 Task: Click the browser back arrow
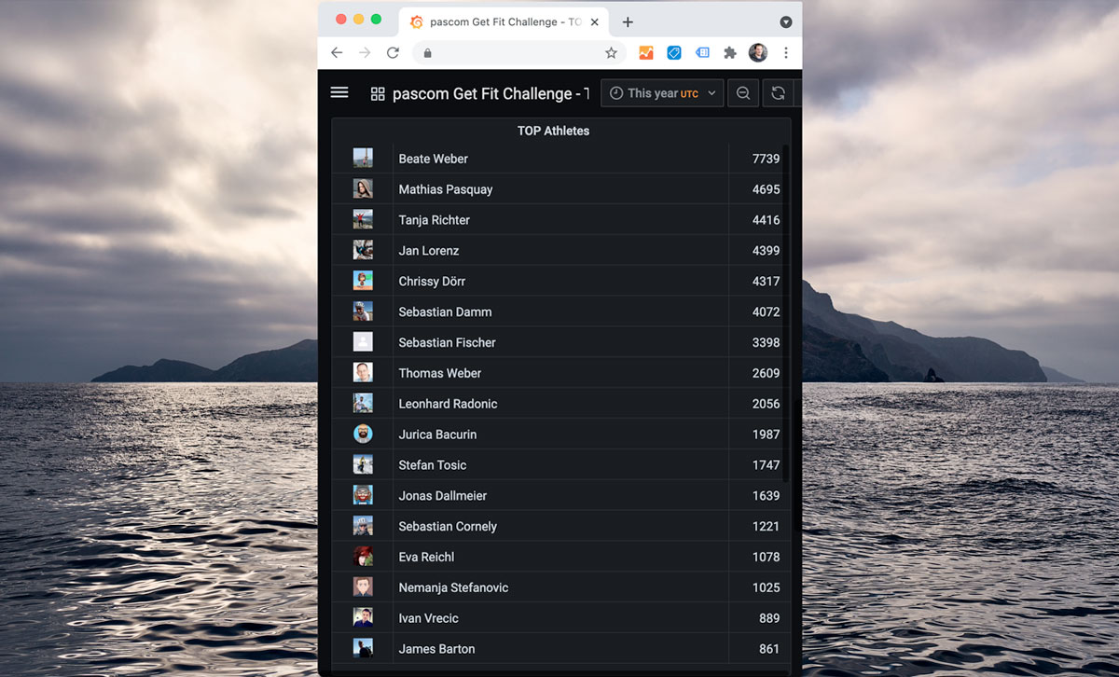337,53
